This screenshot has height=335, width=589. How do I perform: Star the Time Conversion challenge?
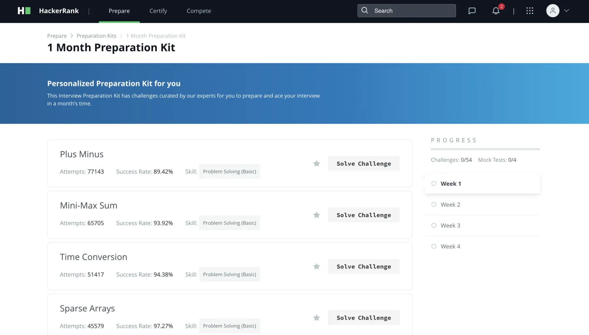pyautogui.click(x=316, y=267)
